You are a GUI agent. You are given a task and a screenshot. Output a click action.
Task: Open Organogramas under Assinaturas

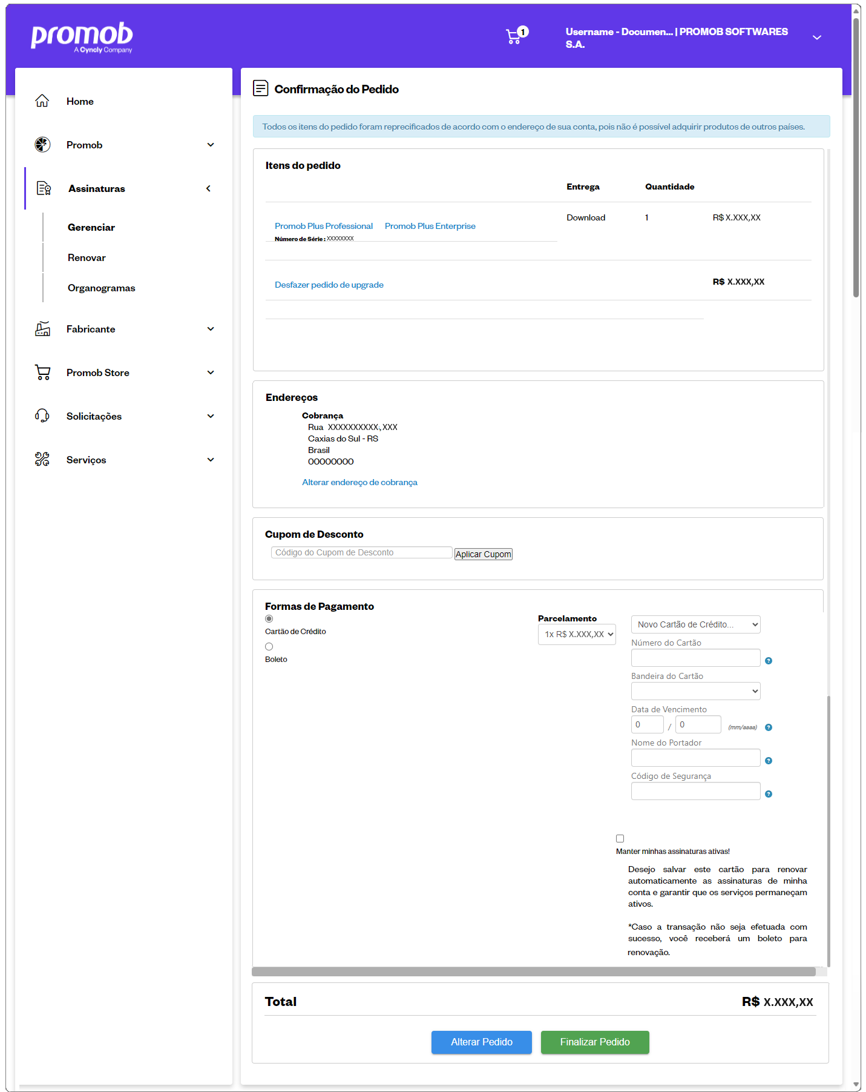point(102,288)
